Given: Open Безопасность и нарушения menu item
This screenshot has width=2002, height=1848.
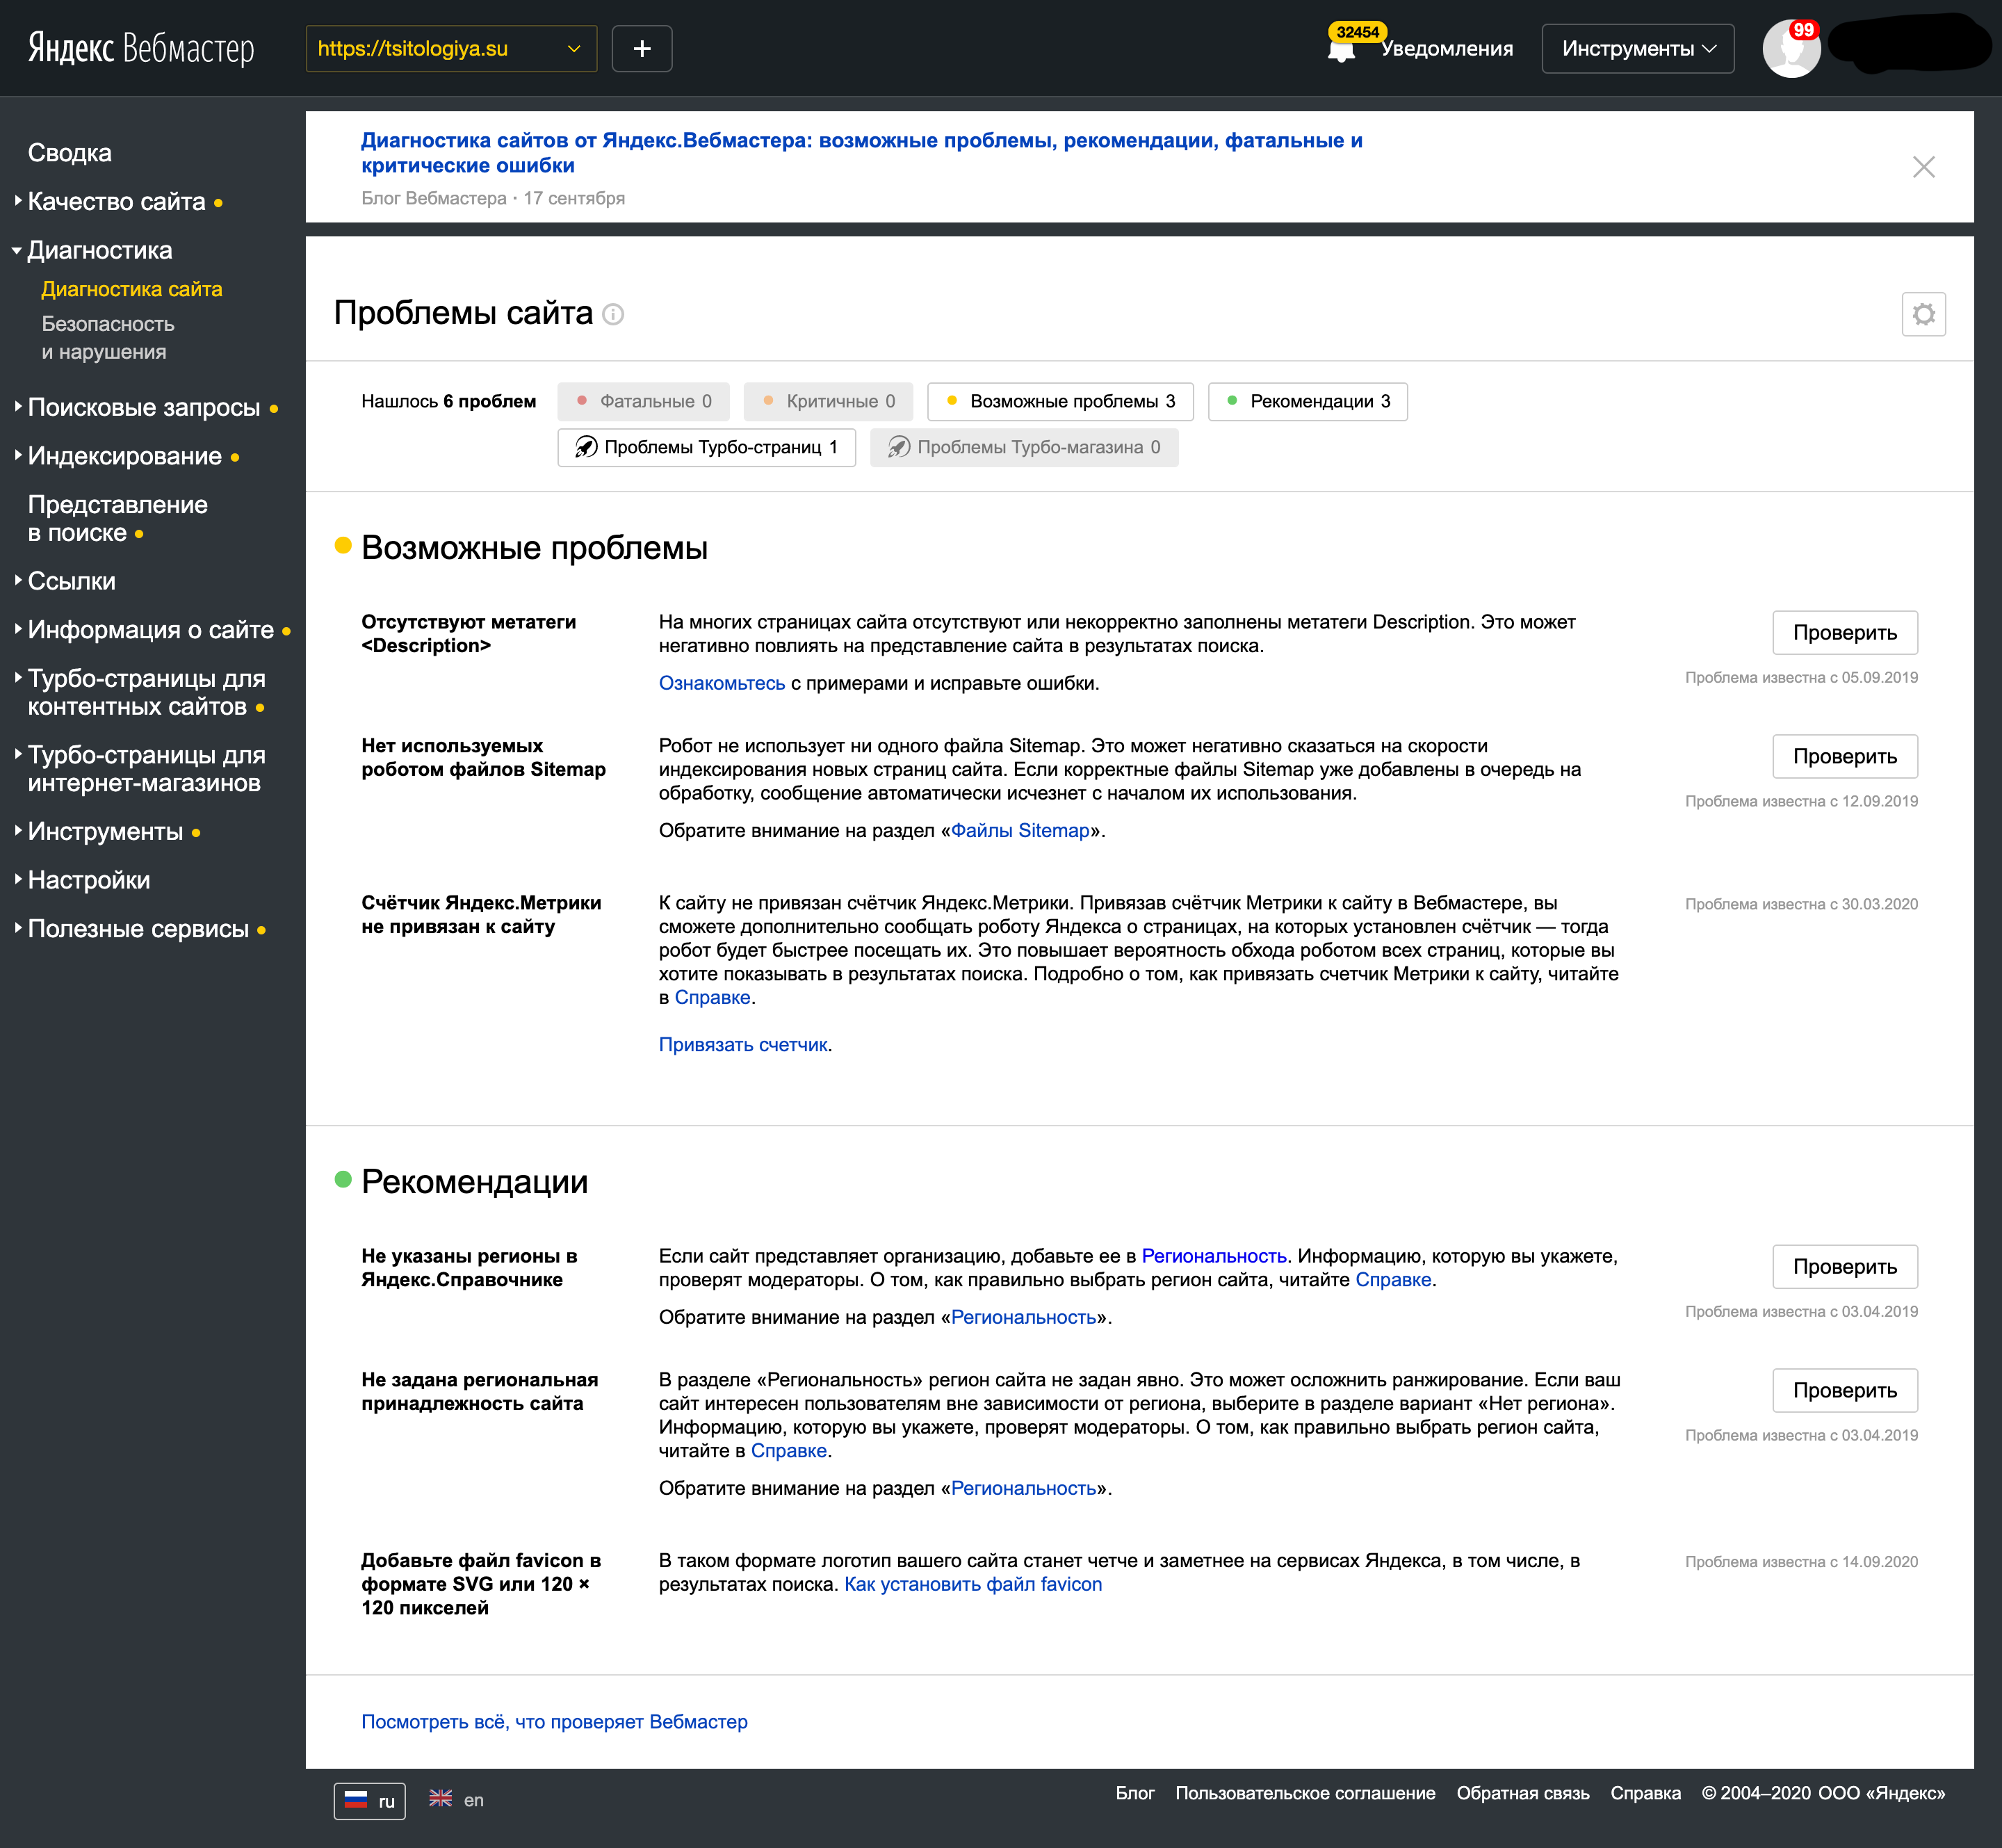Looking at the screenshot, I should (x=108, y=337).
